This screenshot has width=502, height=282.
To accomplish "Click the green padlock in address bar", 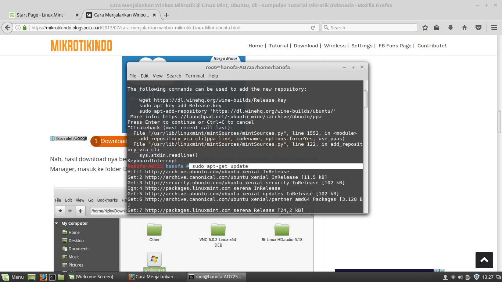I will pyautogui.click(x=25, y=28).
